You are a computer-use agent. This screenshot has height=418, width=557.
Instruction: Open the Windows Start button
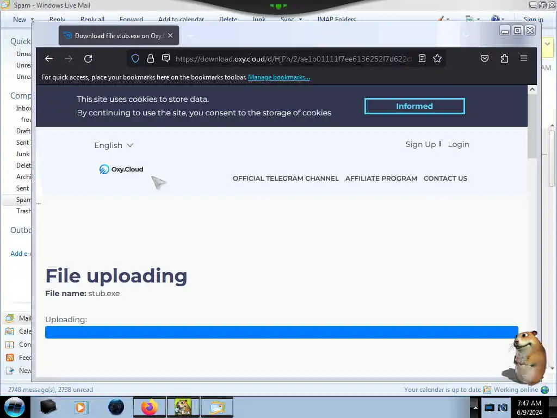14,407
